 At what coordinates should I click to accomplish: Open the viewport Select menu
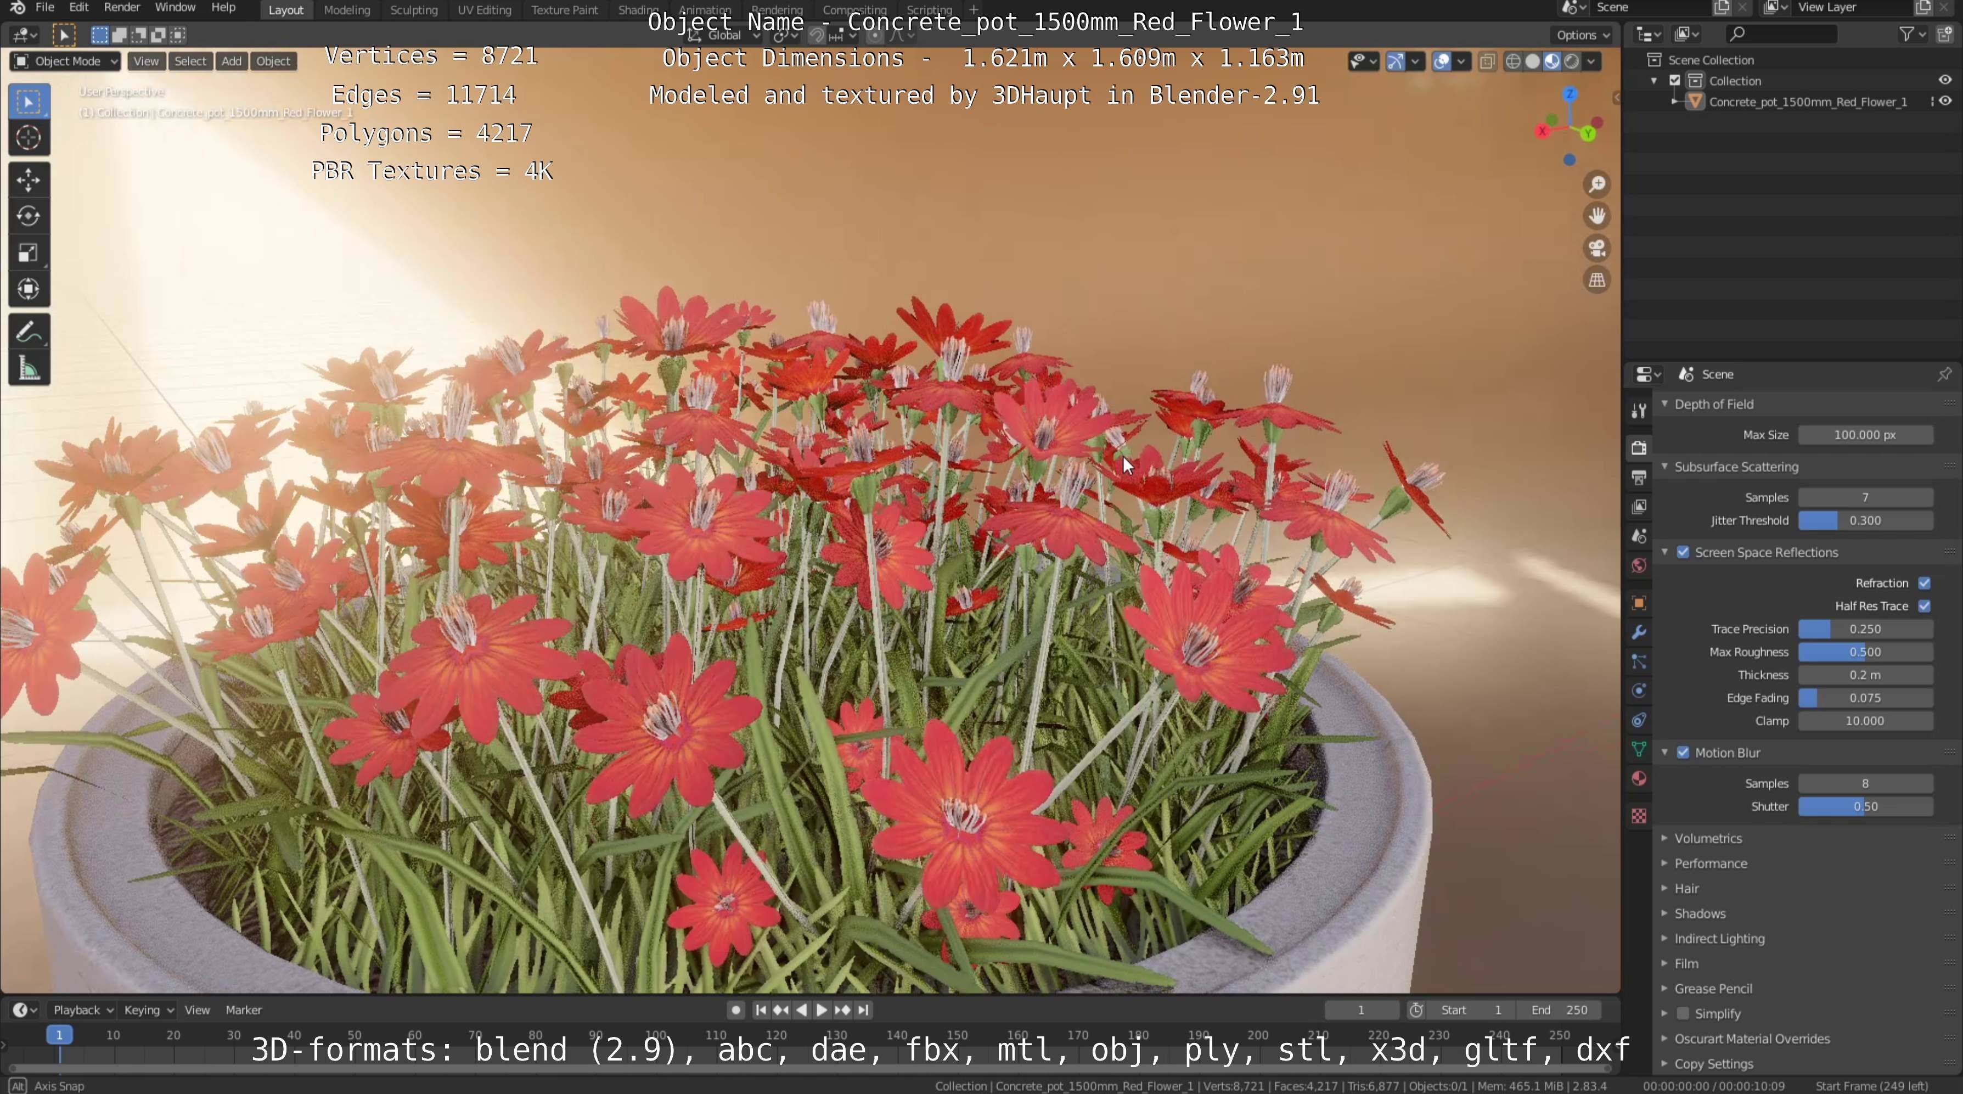[x=190, y=61]
